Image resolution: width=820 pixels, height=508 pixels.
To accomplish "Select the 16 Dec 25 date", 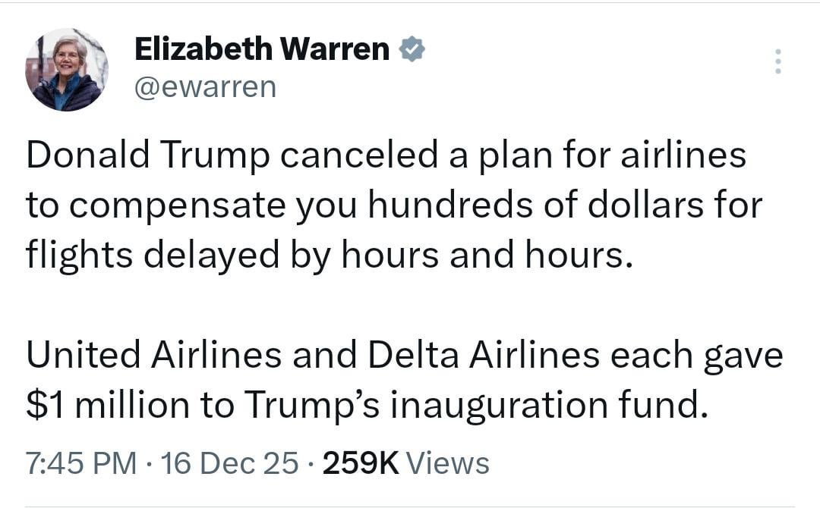I will (230, 463).
